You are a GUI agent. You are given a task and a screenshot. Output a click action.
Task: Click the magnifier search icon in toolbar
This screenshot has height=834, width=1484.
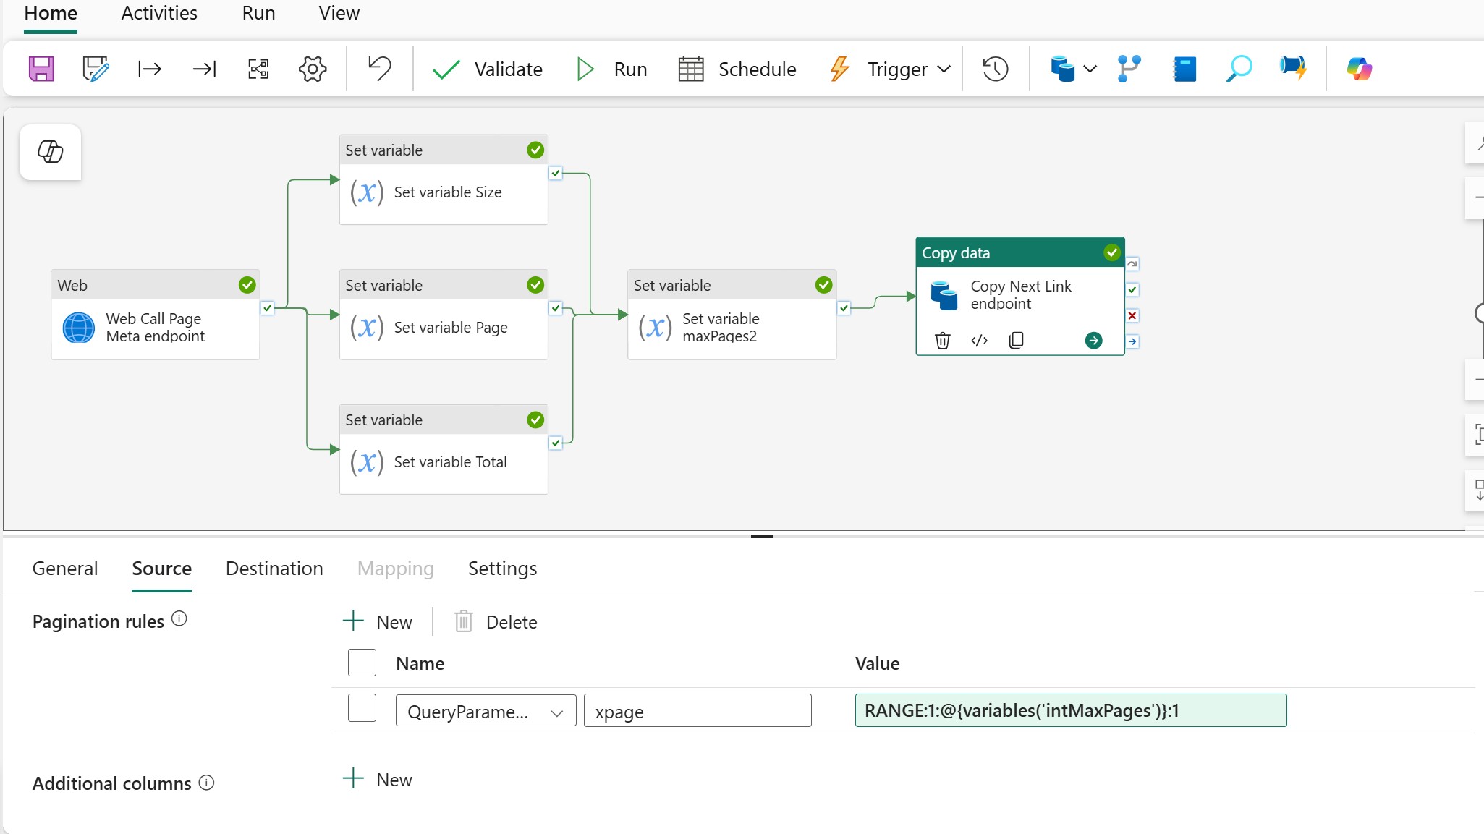pos(1239,69)
